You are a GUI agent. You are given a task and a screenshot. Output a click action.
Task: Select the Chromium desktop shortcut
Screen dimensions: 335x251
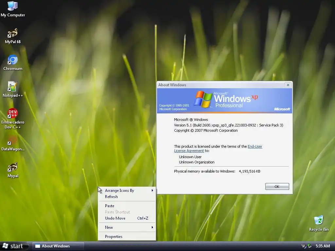13,63
